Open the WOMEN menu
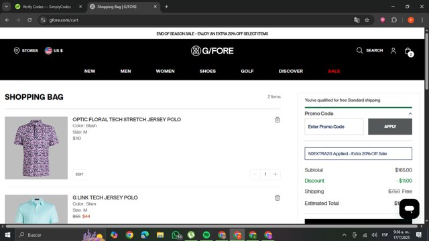Viewport: 429px width, 241px height. [166, 71]
